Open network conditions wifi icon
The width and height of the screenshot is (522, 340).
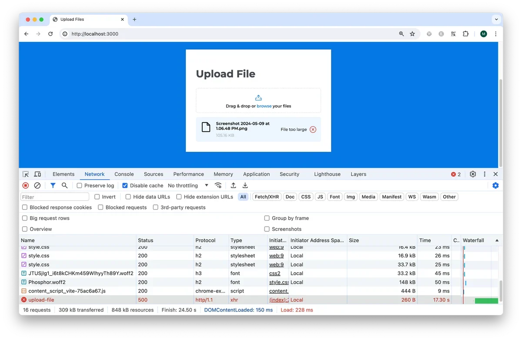[x=218, y=185]
